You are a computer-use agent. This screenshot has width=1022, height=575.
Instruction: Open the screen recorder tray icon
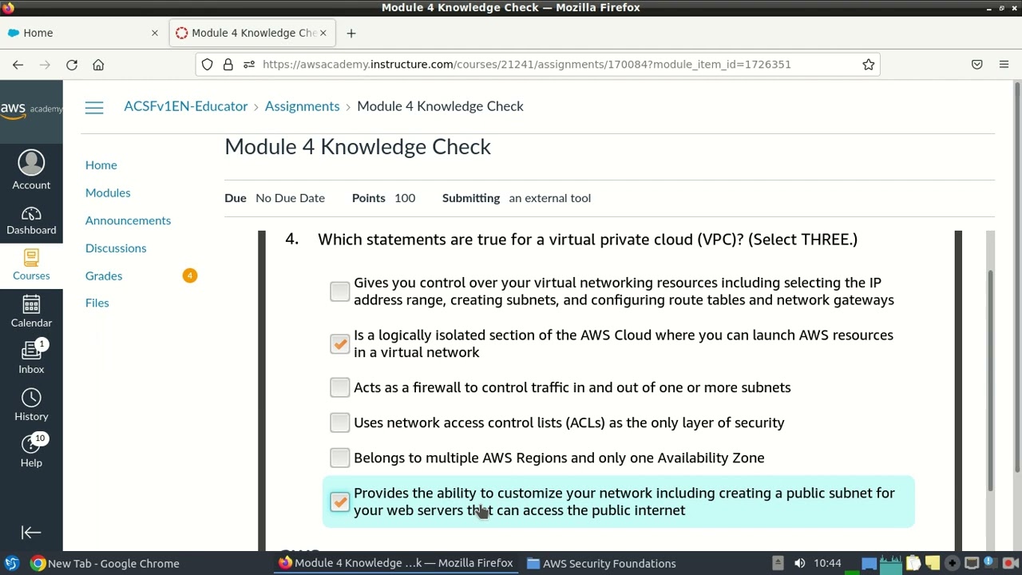click(1010, 563)
